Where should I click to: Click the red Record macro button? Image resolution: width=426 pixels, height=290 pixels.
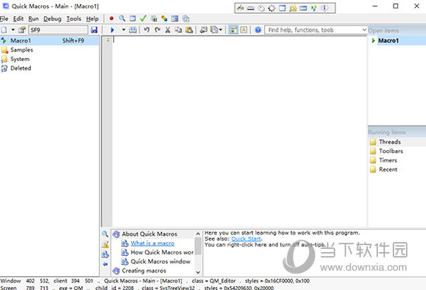(x=112, y=19)
